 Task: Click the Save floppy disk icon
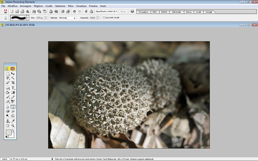click(x=34, y=11)
